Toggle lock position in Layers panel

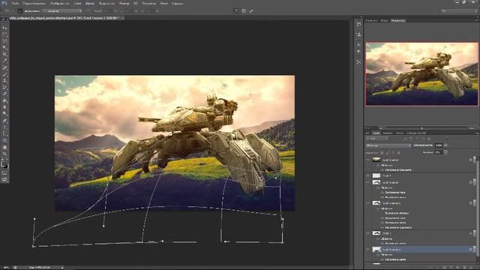click(393, 152)
